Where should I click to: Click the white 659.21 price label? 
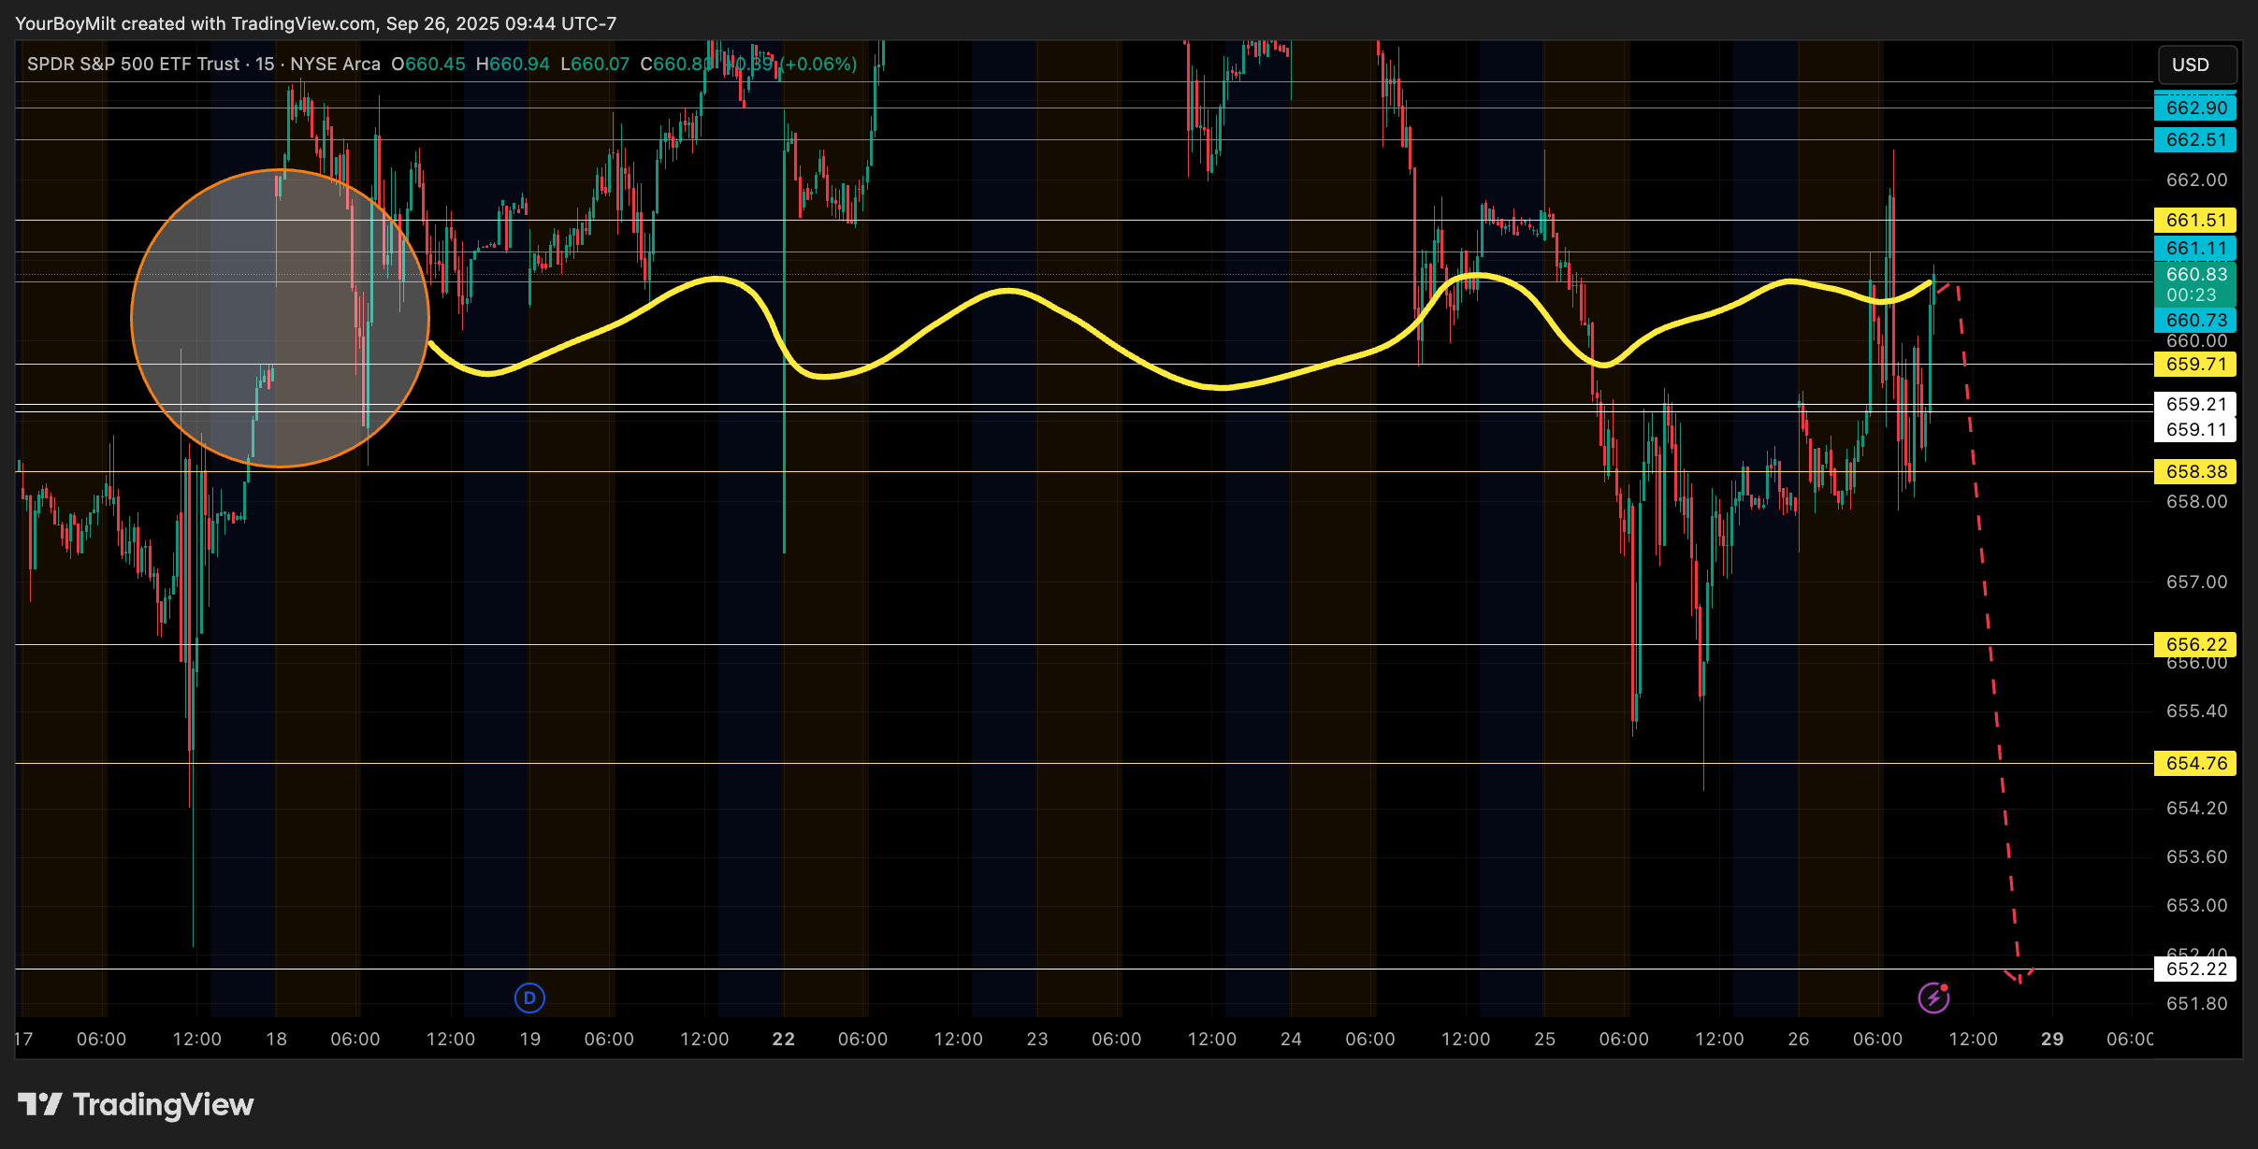(2195, 404)
